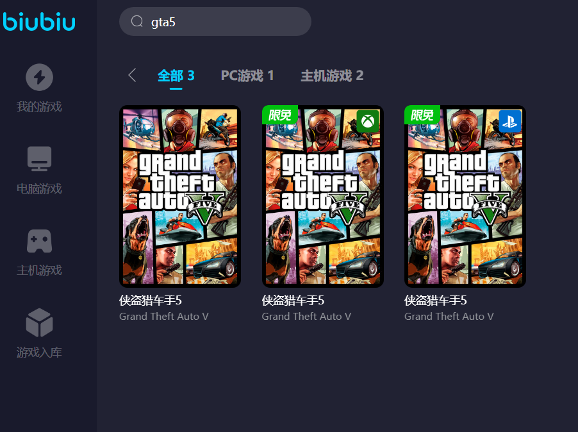Click Grand Theft Auto V subtitle under Xbox card
This screenshot has width=578, height=432.
click(306, 316)
